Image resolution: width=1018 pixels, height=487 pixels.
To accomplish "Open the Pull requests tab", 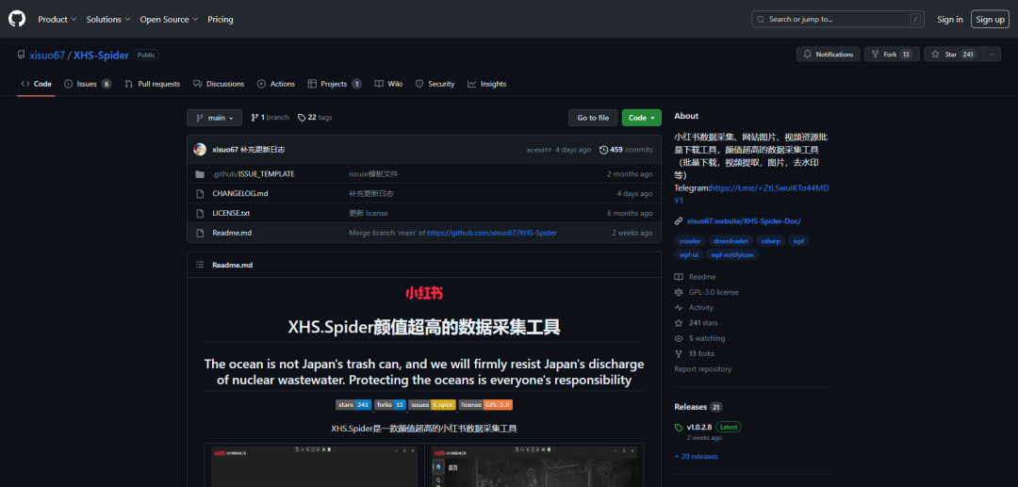I will [153, 84].
